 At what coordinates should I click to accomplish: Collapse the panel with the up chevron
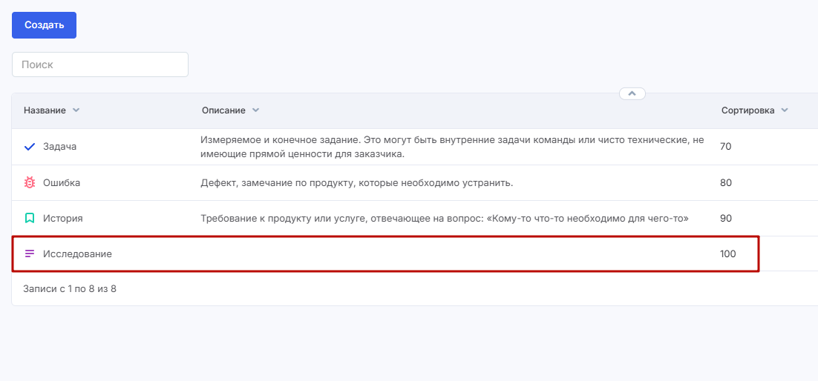click(x=632, y=94)
